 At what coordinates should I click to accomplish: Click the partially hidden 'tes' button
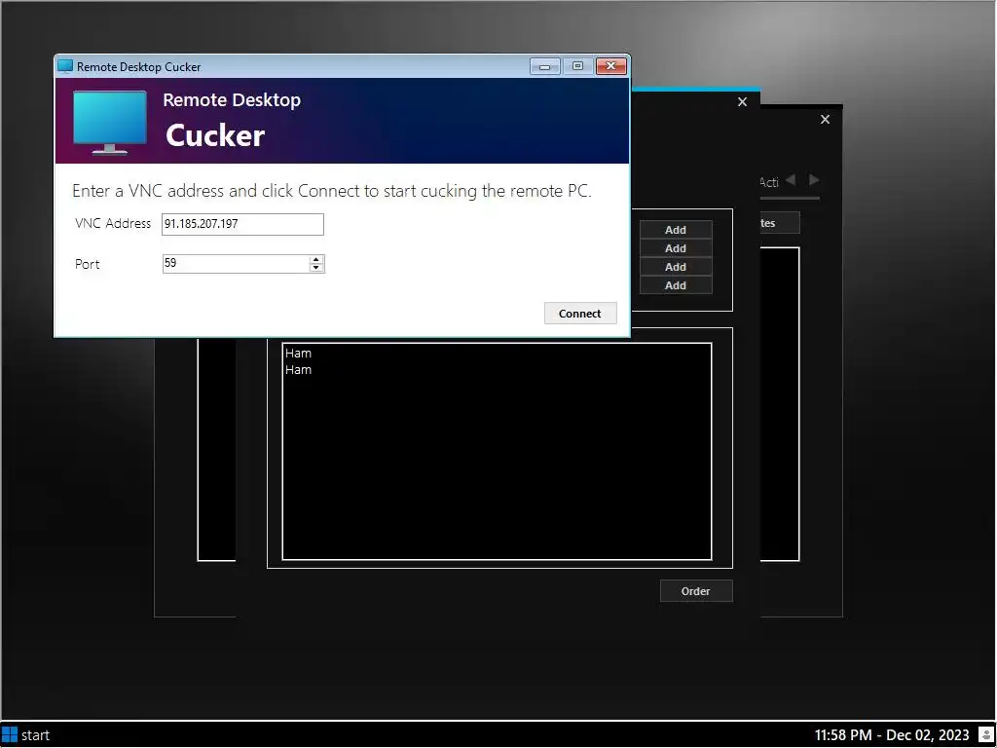(780, 223)
